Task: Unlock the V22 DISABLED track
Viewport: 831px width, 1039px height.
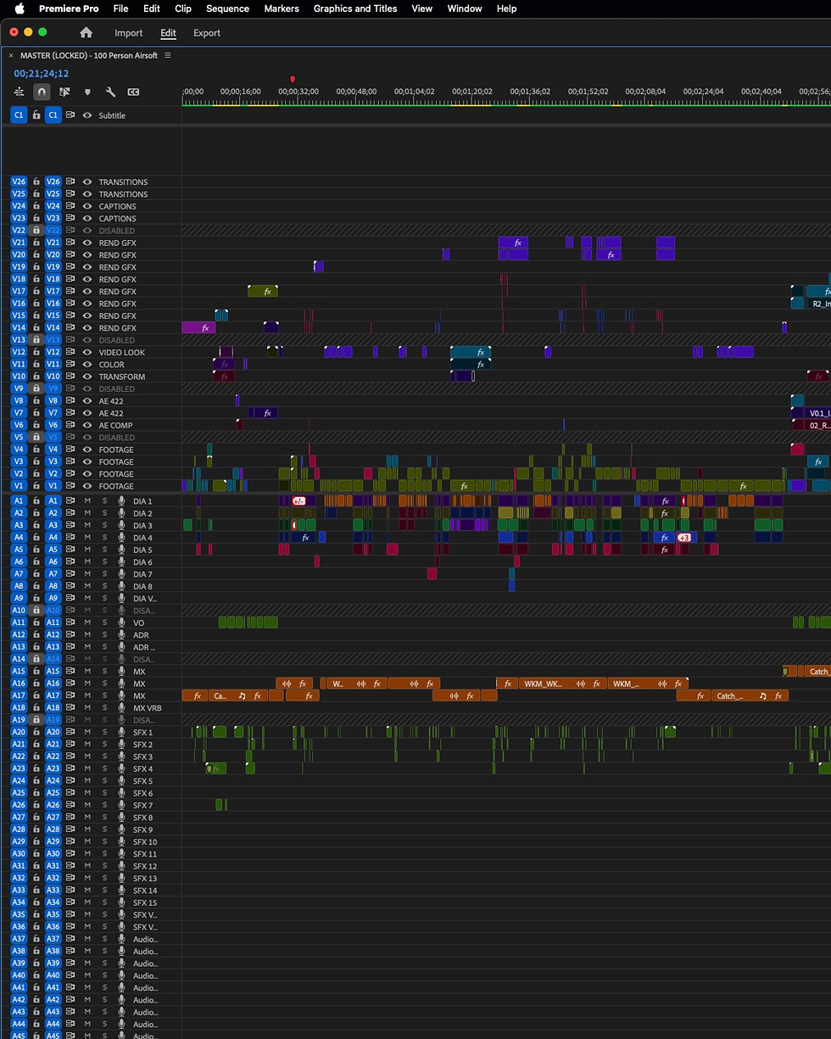Action: (x=36, y=231)
